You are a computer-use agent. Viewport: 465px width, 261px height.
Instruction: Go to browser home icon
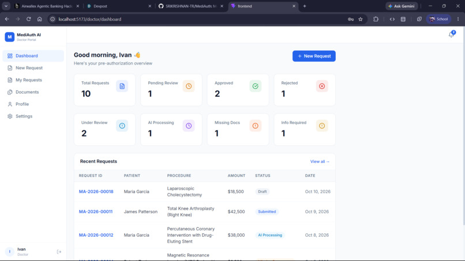[39, 19]
